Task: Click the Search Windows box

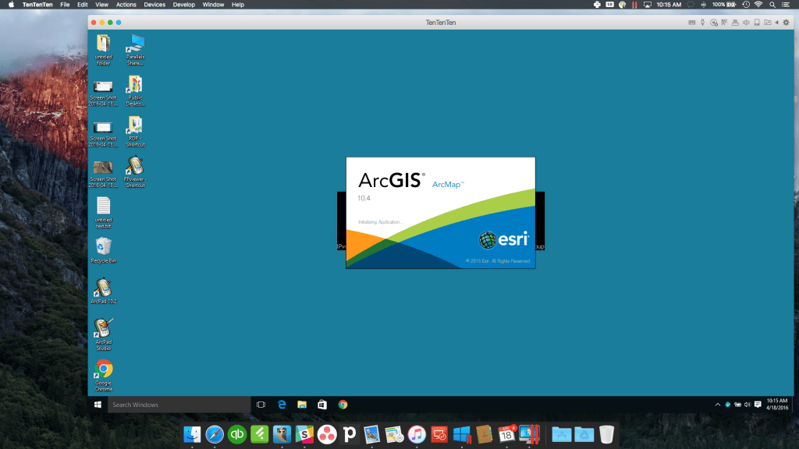Action: (179, 405)
